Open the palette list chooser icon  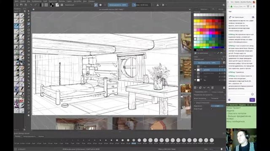[195, 53]
